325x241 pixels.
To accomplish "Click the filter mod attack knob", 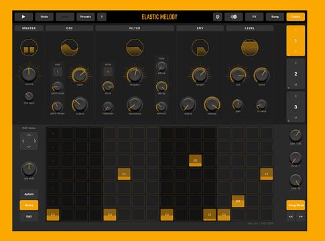I will tap(161, 66).
